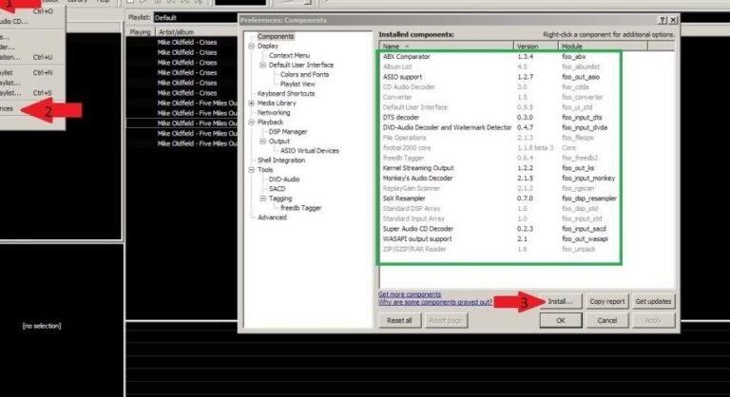The image size is (730, 397).
Task: Click the Copy report button
Action: (x=607, y=302)
